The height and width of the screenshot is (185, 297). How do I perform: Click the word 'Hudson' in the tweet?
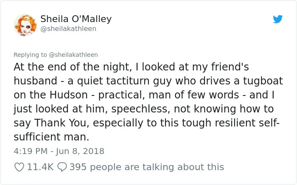69,95
